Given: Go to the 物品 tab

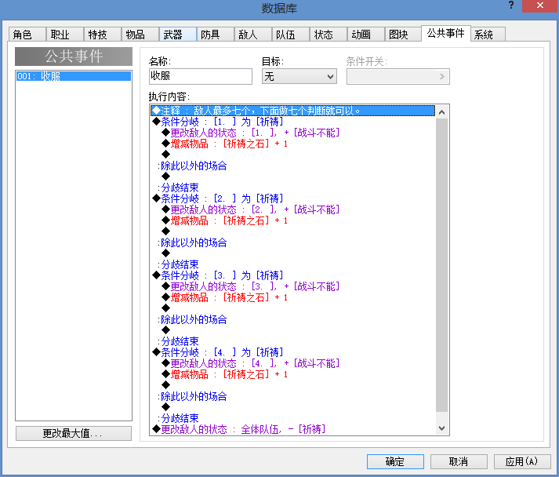Looking at the screenshot, I should pyautogui.click(x=140, y=35).
